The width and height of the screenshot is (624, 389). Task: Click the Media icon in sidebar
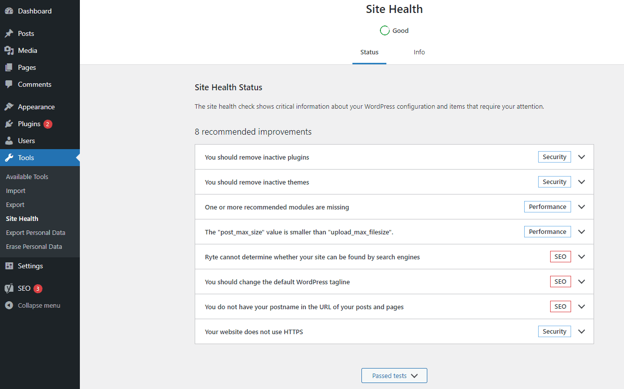(x=9, y=50)
